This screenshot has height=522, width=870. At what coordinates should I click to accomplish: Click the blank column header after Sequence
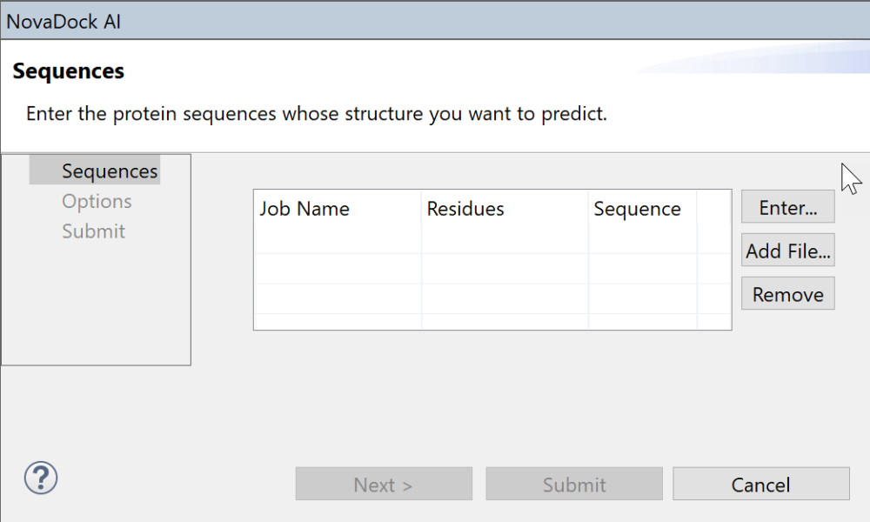(713, 209)
